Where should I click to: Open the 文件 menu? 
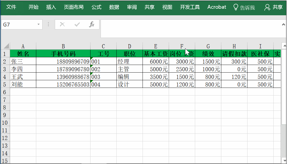(11, 7)
